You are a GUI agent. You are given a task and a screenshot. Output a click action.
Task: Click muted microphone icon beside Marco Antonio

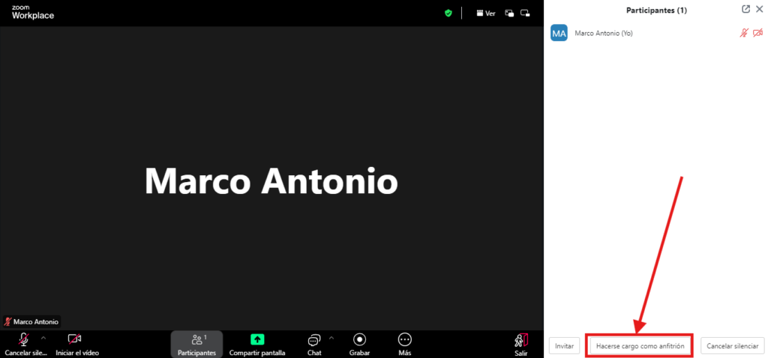(x=744, y=33)
